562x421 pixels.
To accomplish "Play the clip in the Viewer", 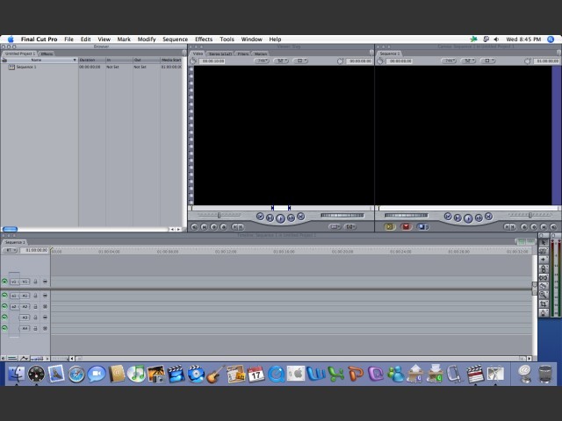I will [280, 218].
